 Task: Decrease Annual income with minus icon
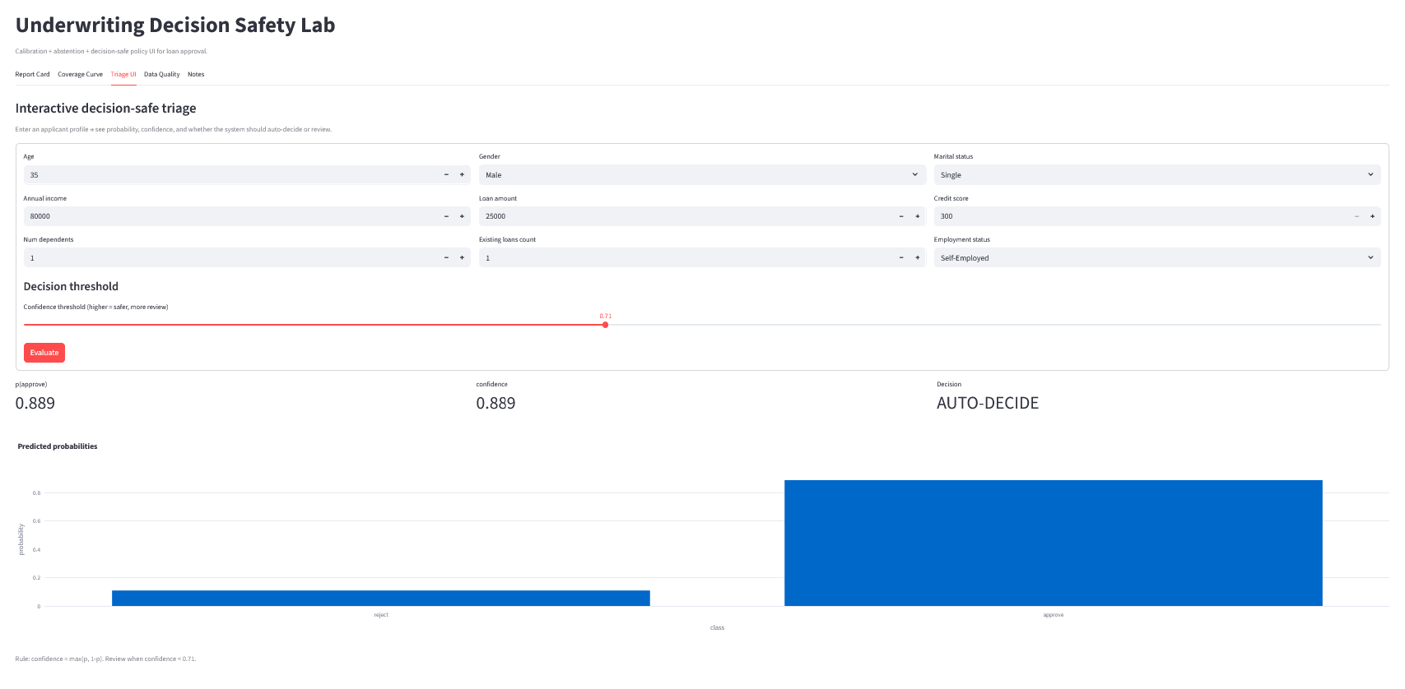(446, 216)
